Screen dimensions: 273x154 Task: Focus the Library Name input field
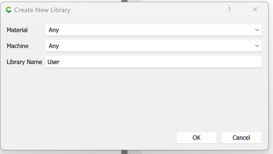coord(154,62)
